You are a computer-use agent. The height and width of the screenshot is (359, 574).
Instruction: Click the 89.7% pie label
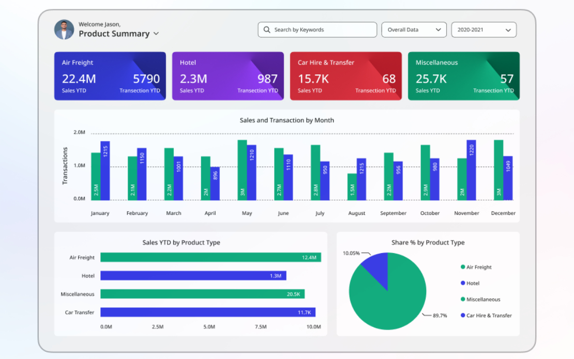coord(440,316)
